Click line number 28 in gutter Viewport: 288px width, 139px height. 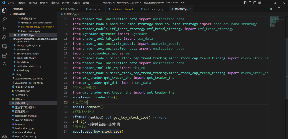(x=66, y=102)
